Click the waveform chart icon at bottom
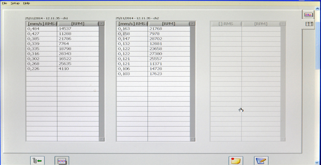The height and width of the screenshot is (165, 321). point(62,161)
